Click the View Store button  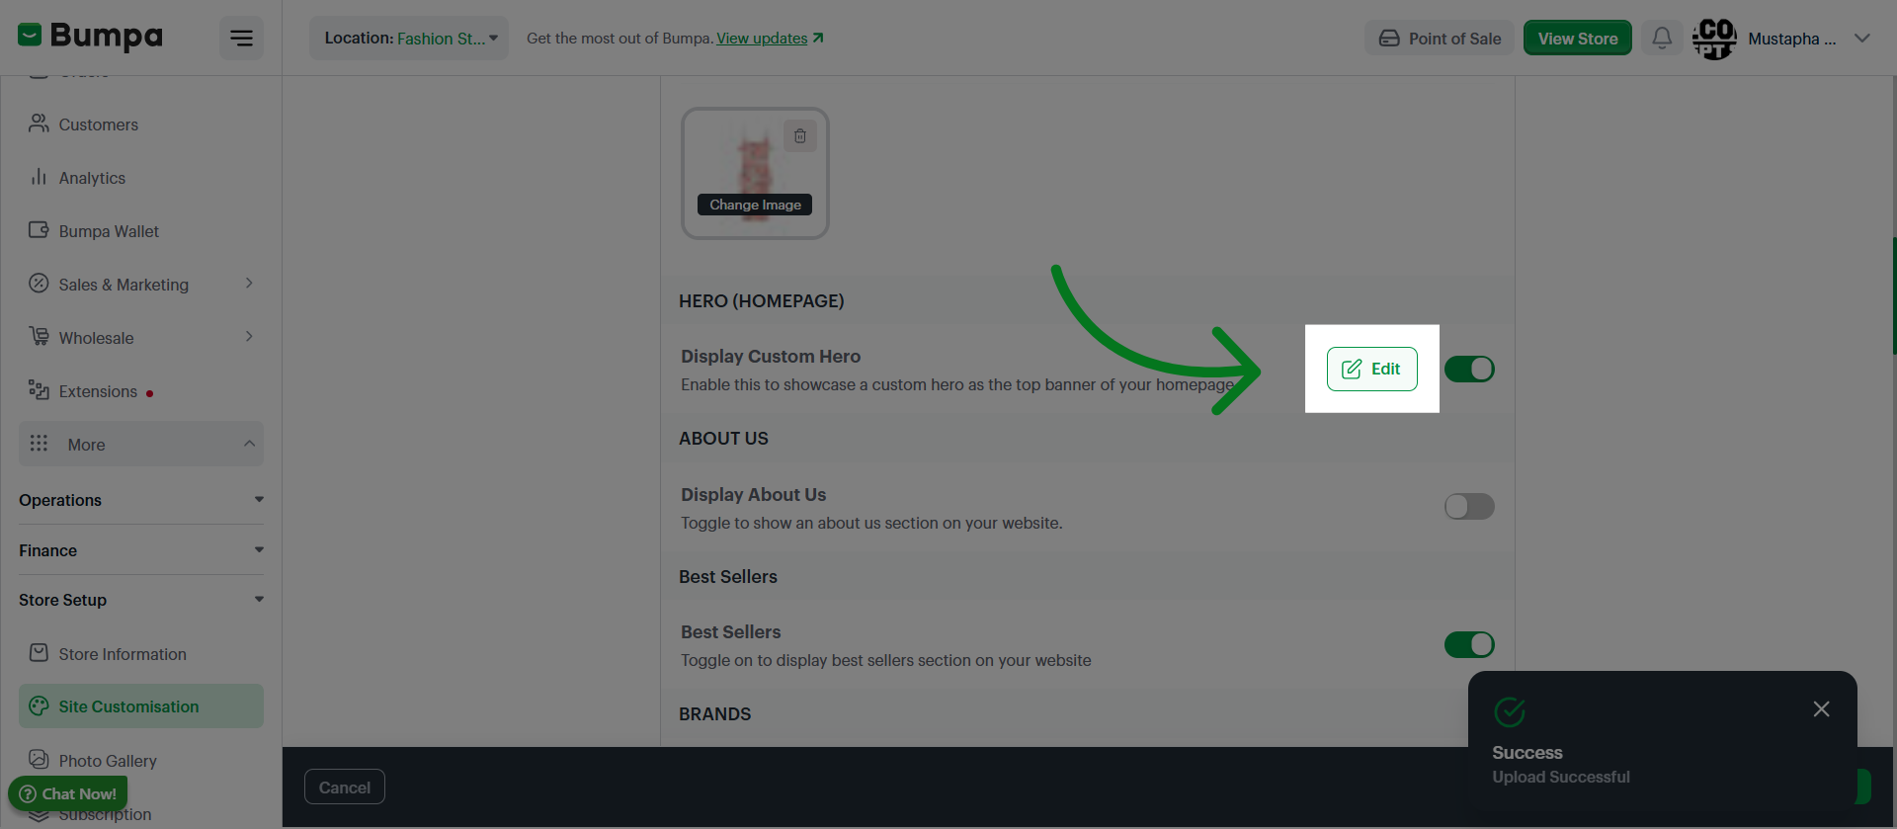[x=1577, y=39]
